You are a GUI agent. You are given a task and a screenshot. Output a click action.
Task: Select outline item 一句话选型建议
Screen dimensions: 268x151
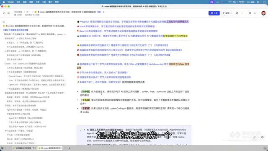[x=23, y=89]
